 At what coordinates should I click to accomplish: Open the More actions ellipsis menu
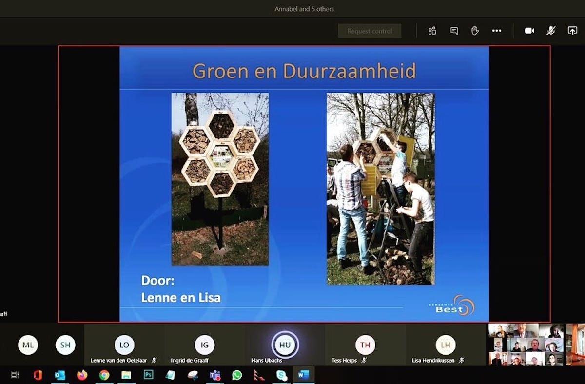496,31
